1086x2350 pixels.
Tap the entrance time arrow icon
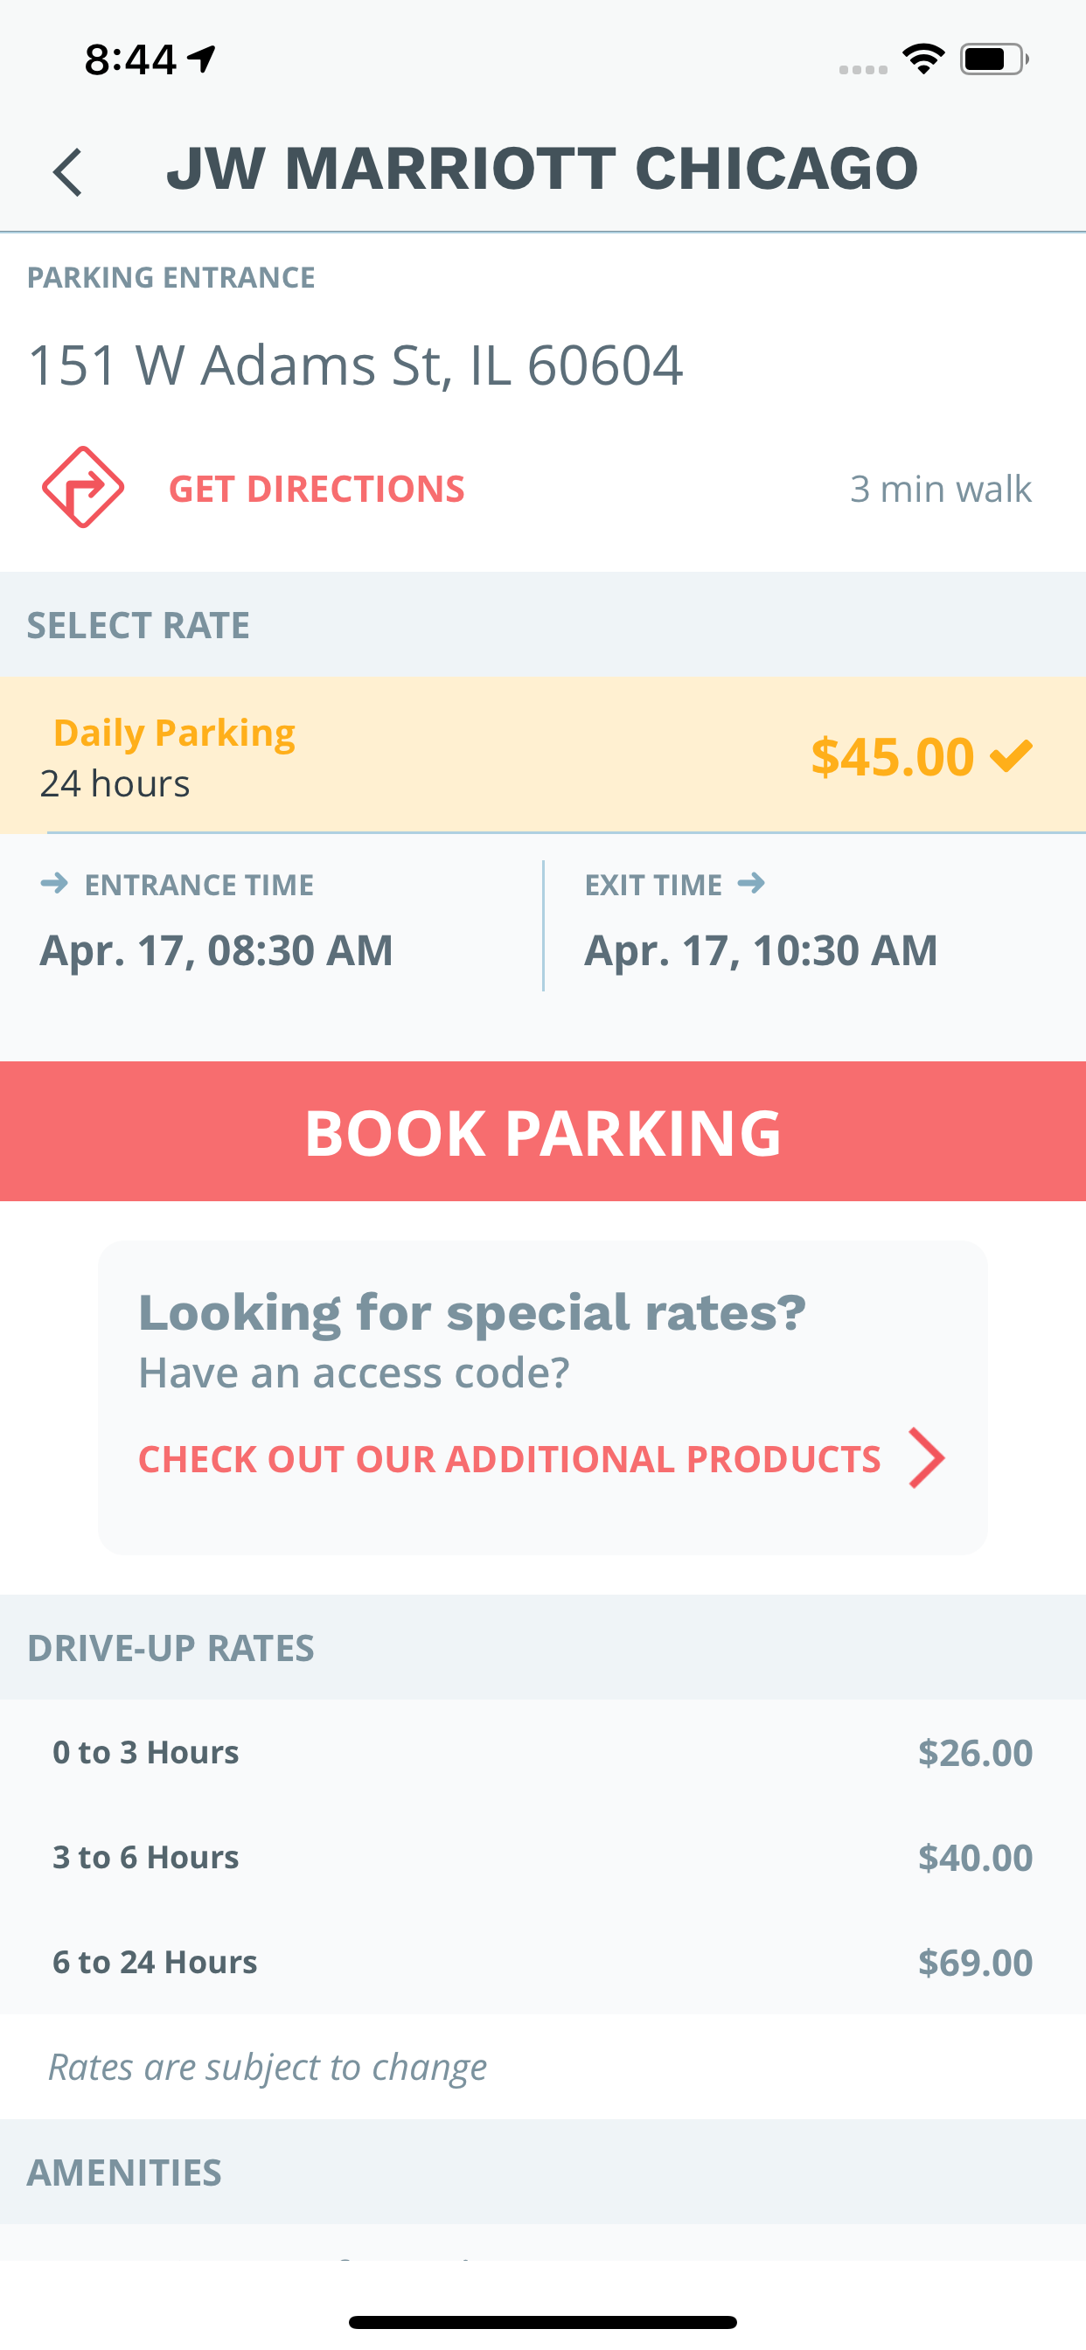pyautogui.click(x=55, y=883)
